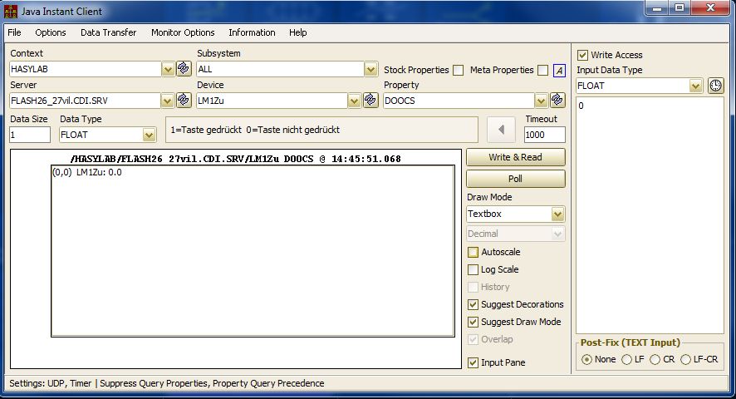This screenshot has width=736, height=399.
Task: Click the Java Instant Client title bar icon
Action: pos(11,12)
